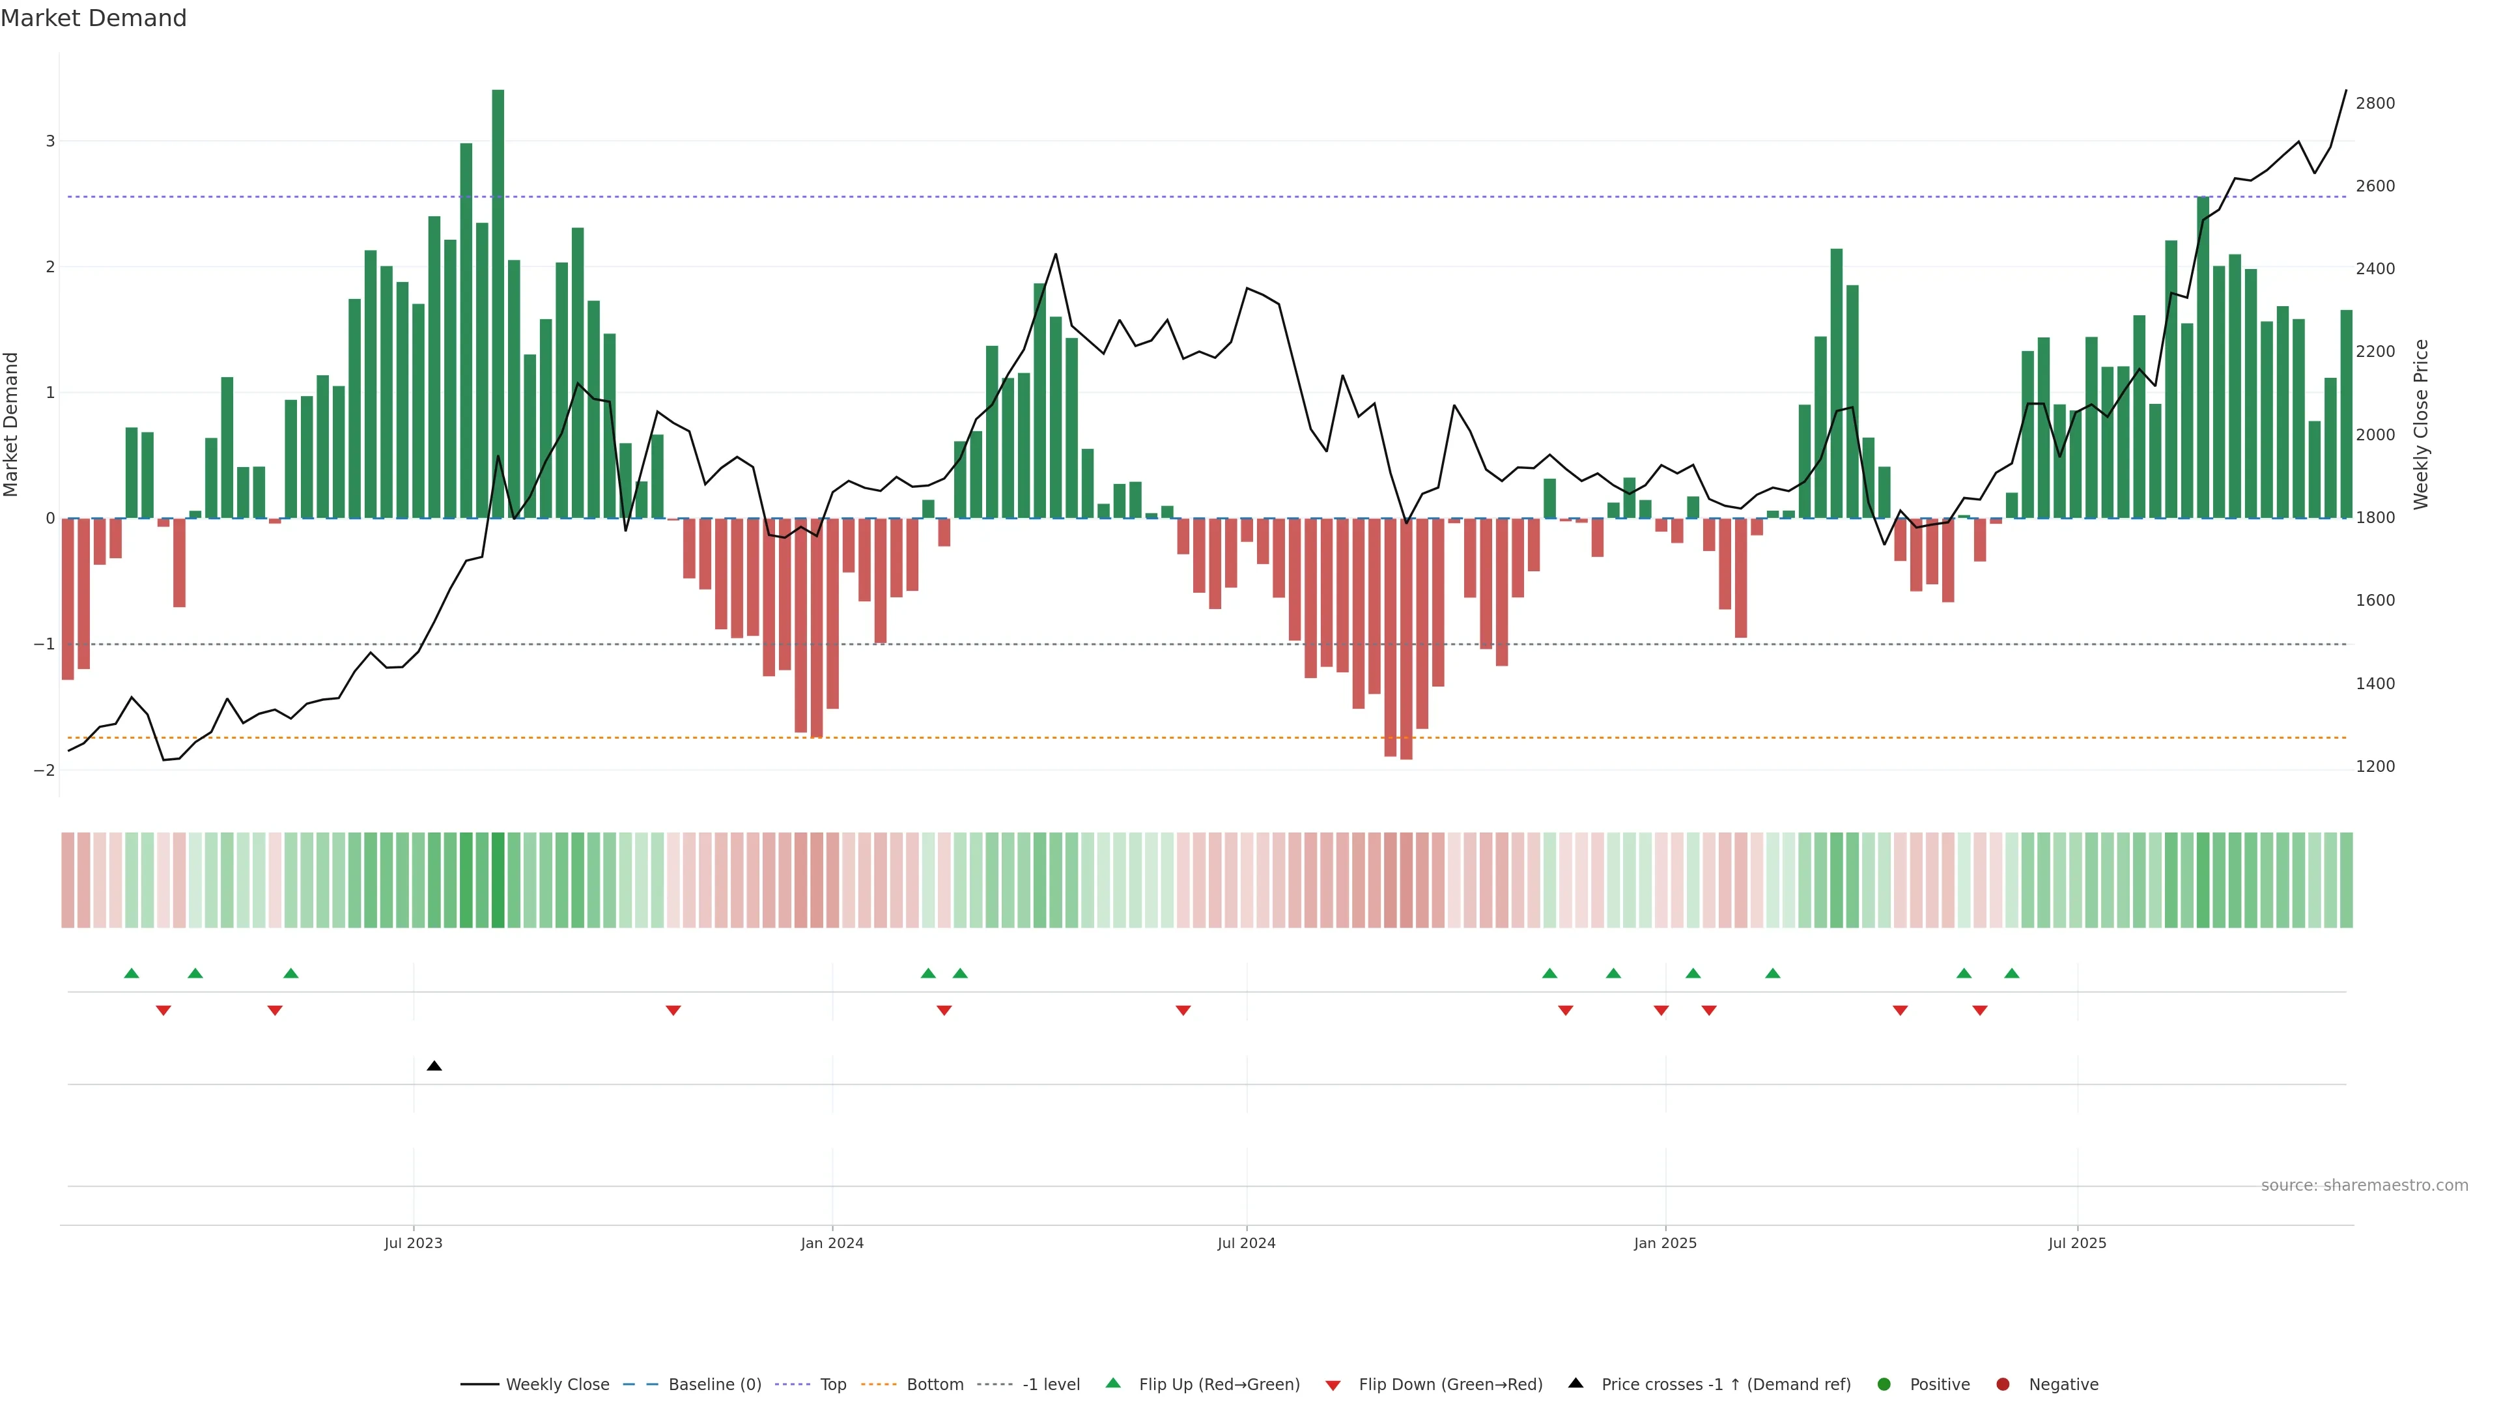Click the source sharemaestro.com text

click(x=2364, y=1185)
